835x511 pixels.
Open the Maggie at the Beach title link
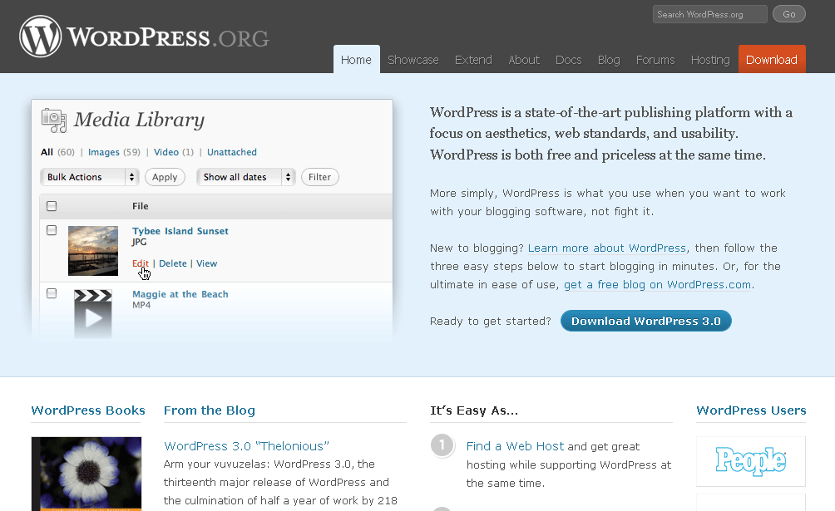[180, 294]
